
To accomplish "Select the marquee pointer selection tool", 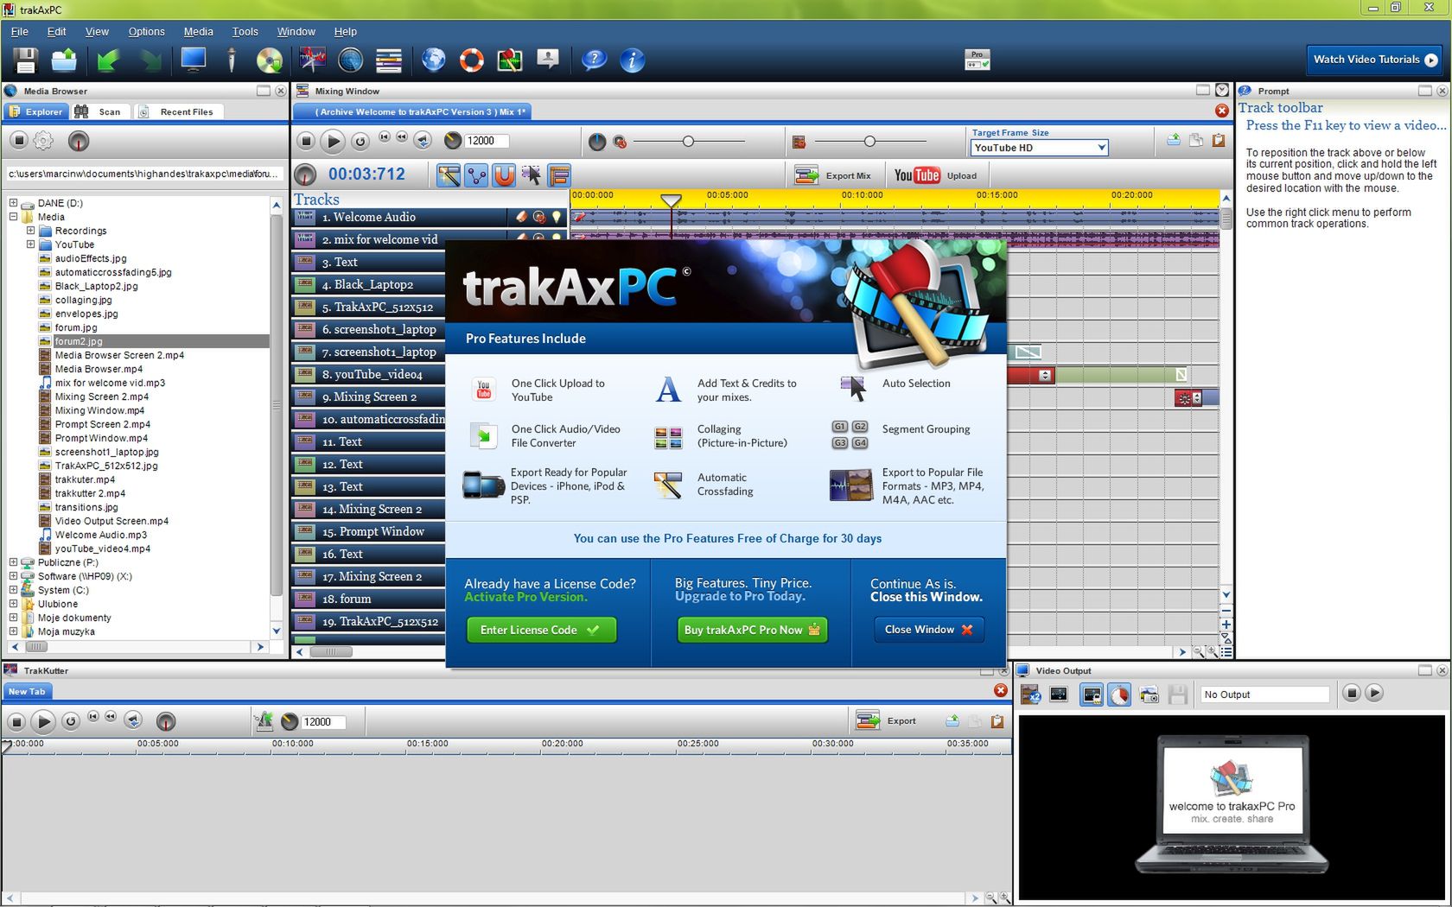I will click(532, 175).
